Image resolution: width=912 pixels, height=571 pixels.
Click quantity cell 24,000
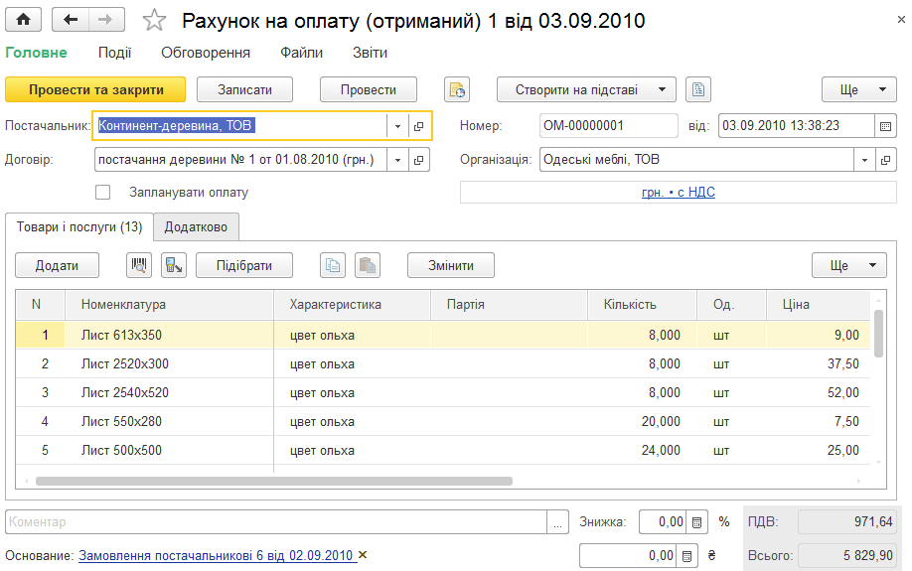click(642, 451)
